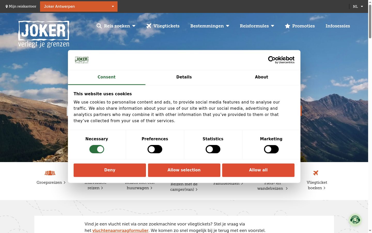372x233 pixels.
Task: Open the chat assistant avatar icon
Action: (x=355, y=220)
